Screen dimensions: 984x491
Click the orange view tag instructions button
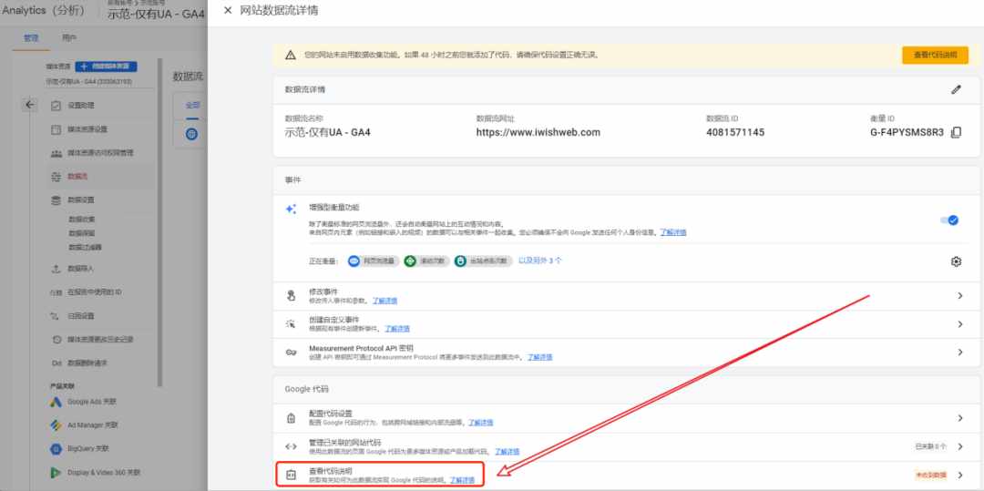935,56
